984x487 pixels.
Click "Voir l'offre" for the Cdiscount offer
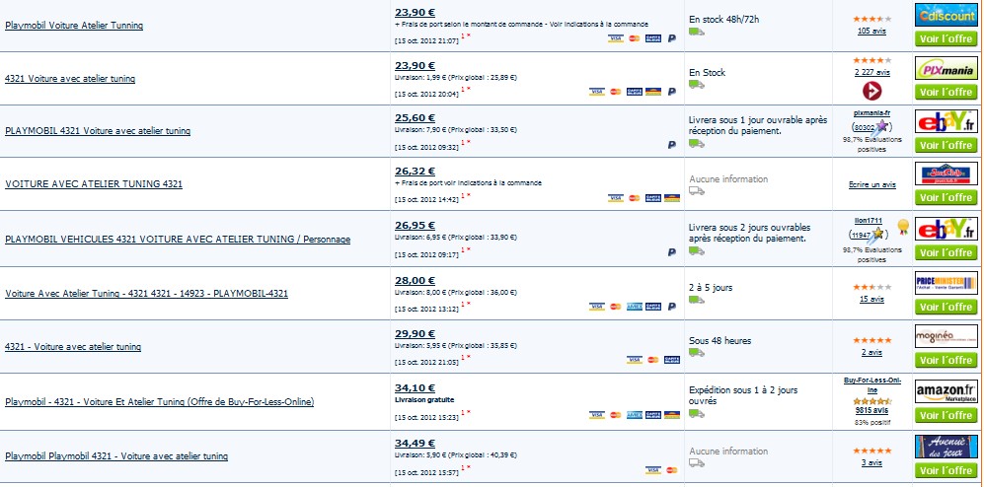click(x=946, y=38)
